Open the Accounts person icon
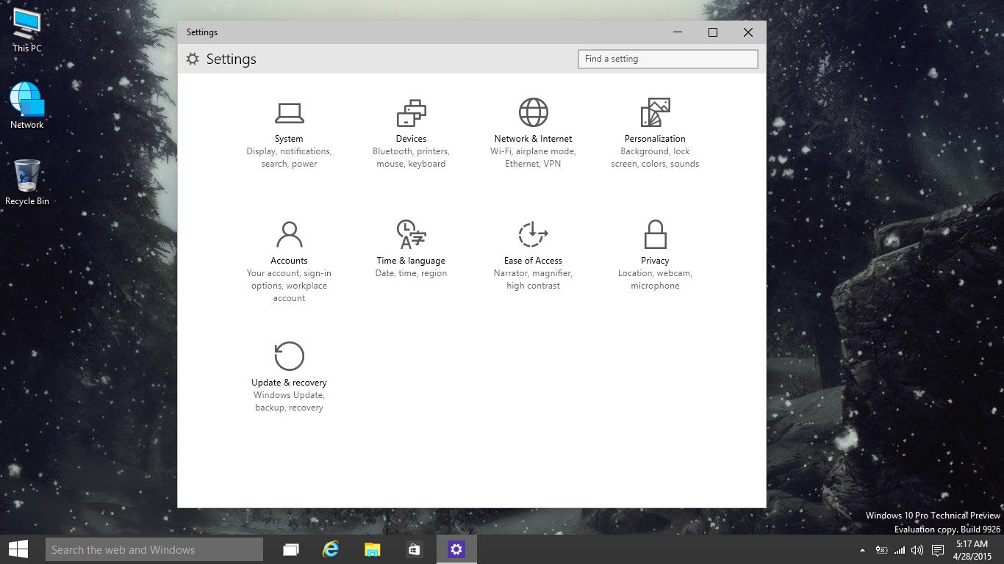 289,234
